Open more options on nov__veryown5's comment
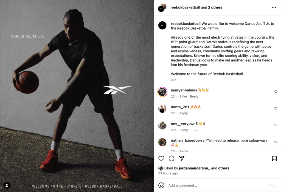The image size is (281, 192). click(195, 130)
